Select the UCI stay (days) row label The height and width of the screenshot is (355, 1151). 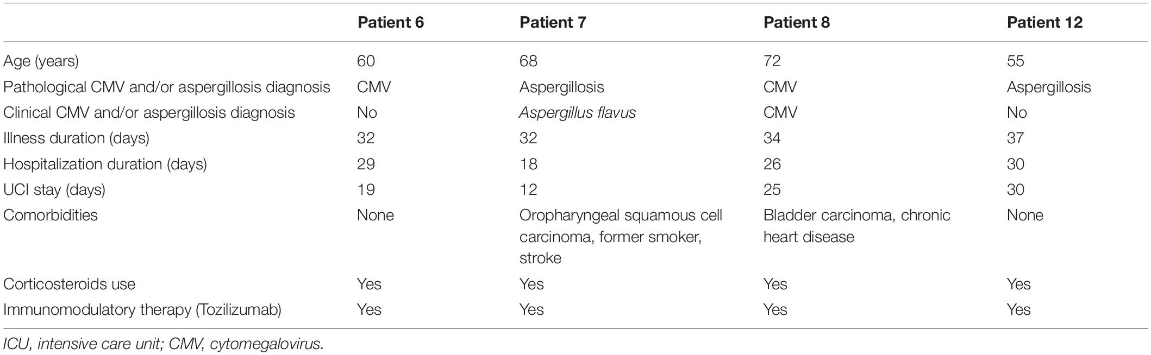[x=54, y=189]
